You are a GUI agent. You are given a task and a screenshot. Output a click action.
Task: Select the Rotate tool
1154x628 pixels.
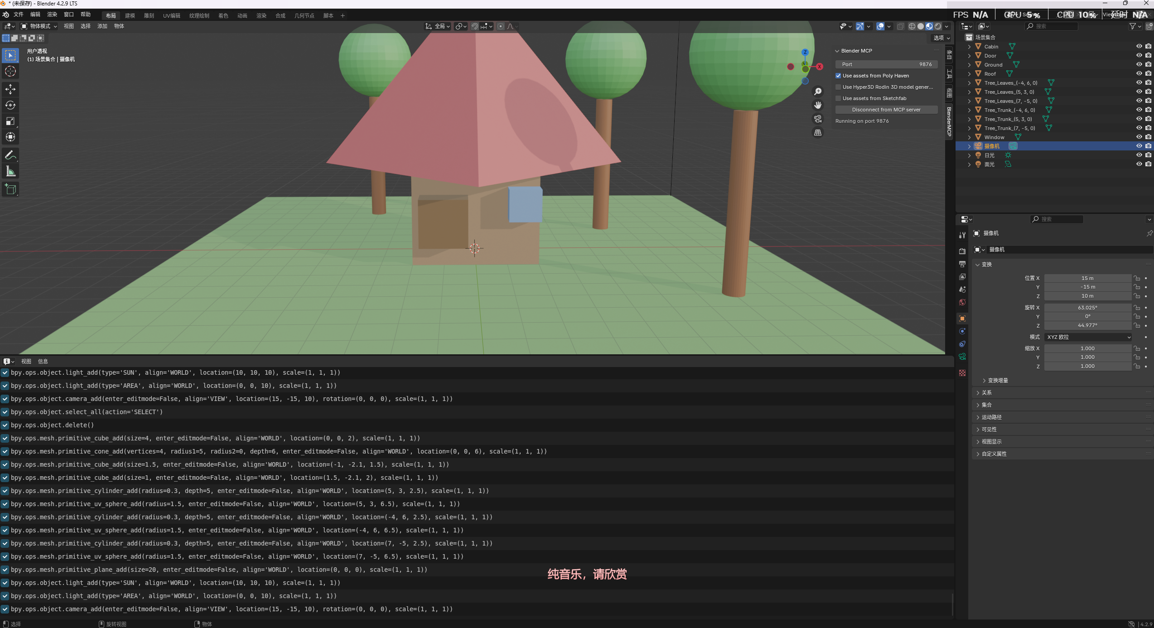10,105
